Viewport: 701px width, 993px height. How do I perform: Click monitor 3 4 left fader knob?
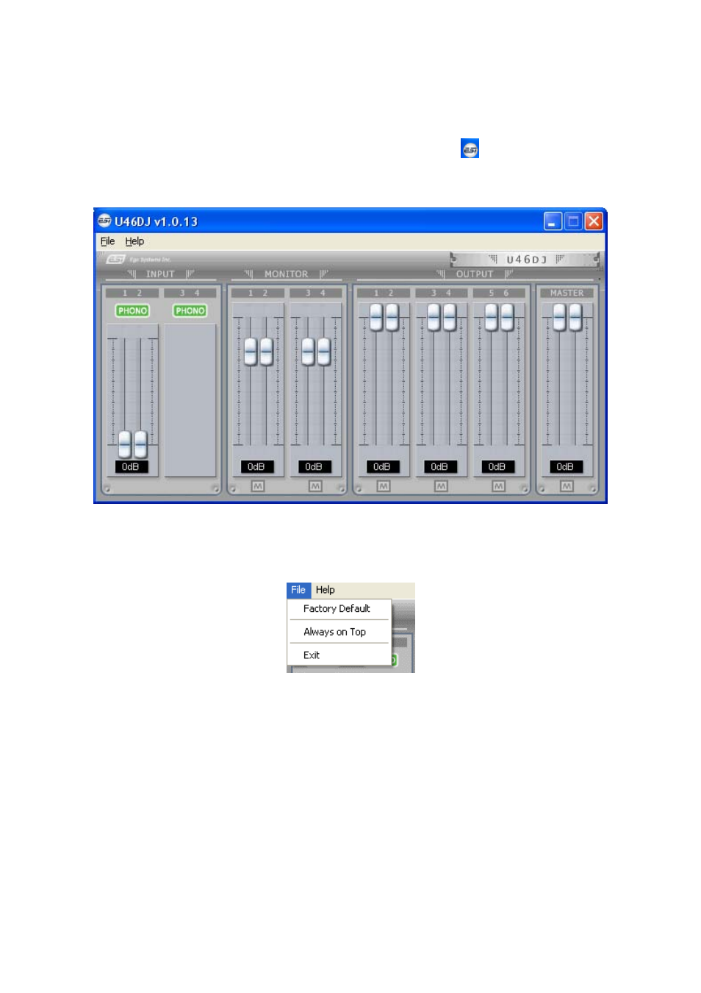tap(308, 352)
